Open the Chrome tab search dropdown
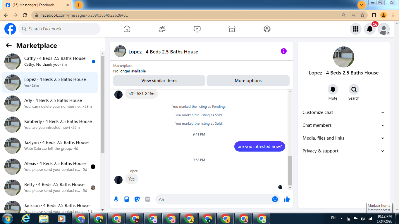This screenshot has width=399, height=224. (362, 5)
